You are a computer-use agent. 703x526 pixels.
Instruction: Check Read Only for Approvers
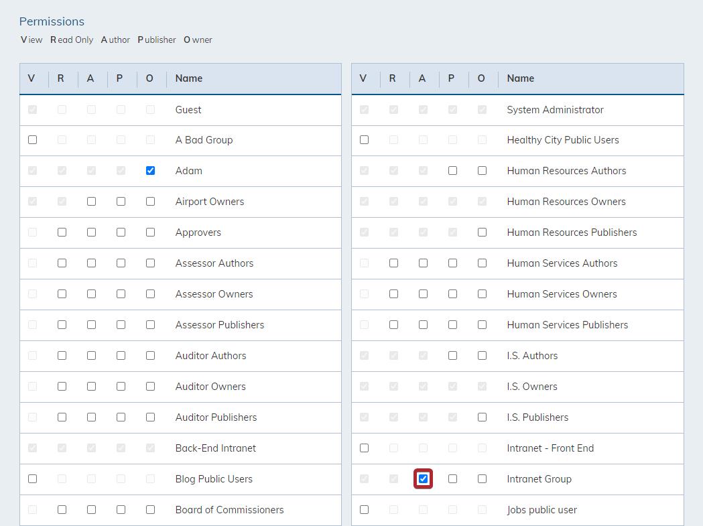click(x=62, y=233)
